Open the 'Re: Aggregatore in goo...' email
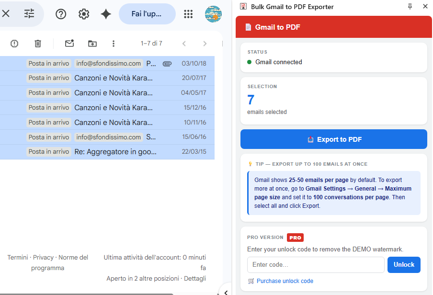The height and width of the screenshot is (295, 433). pyautogui.click(x=107, y=152)
